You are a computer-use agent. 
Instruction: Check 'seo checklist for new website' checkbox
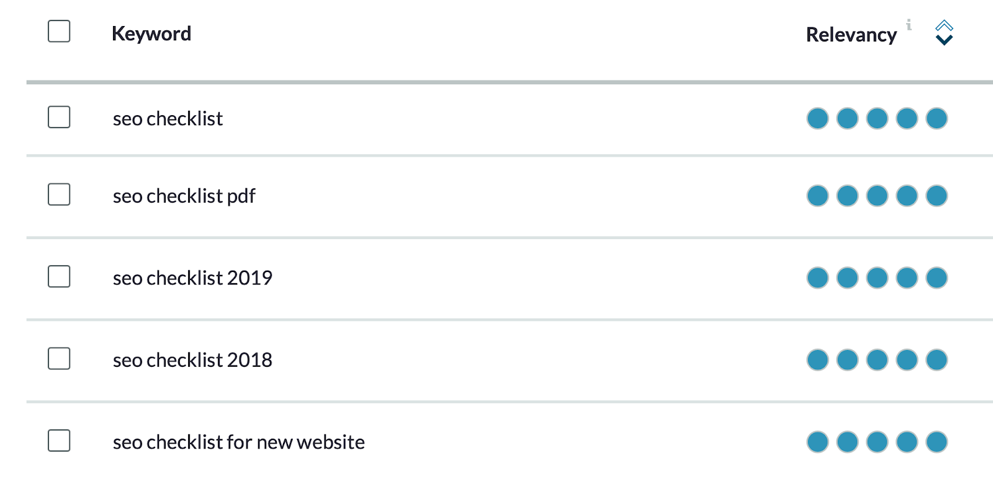pos(59,440)
